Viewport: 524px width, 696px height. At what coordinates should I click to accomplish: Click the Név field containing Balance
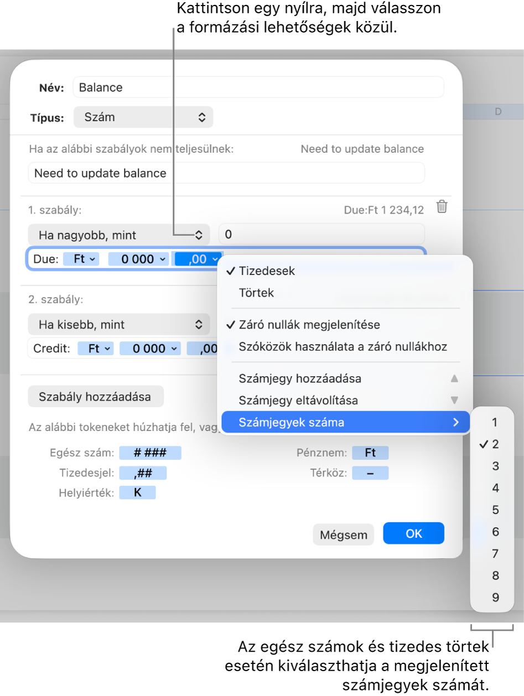point(258,87)
